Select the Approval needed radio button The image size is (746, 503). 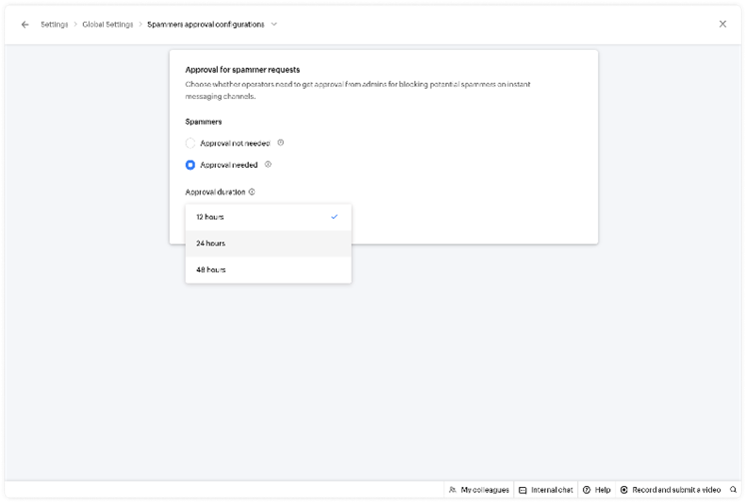[x=191, y=165]
